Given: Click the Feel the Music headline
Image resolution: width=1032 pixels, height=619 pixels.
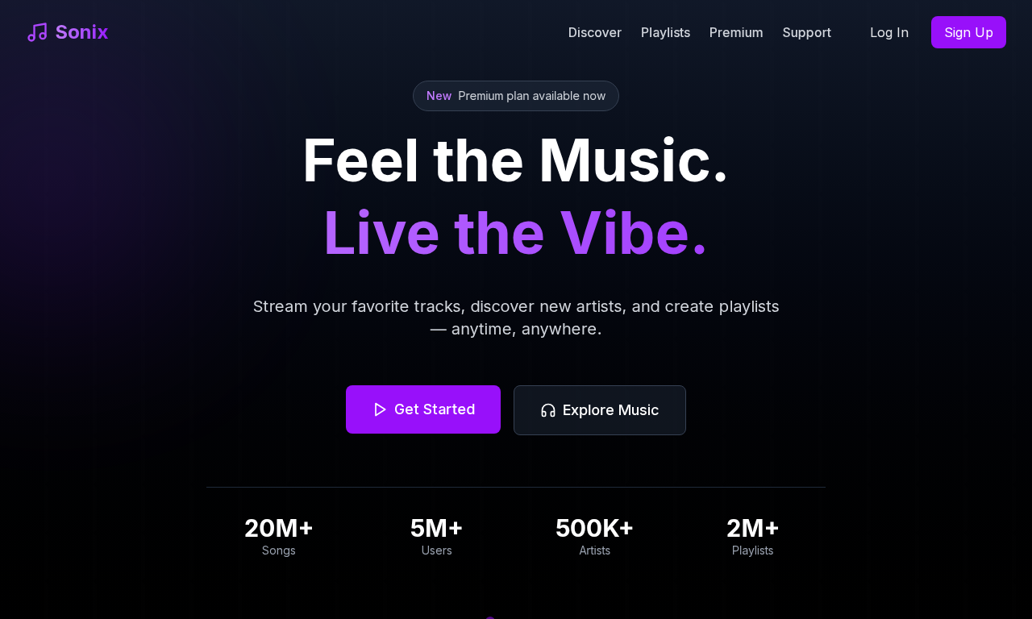Looking at the screenshot, I should tap(516, 160).
